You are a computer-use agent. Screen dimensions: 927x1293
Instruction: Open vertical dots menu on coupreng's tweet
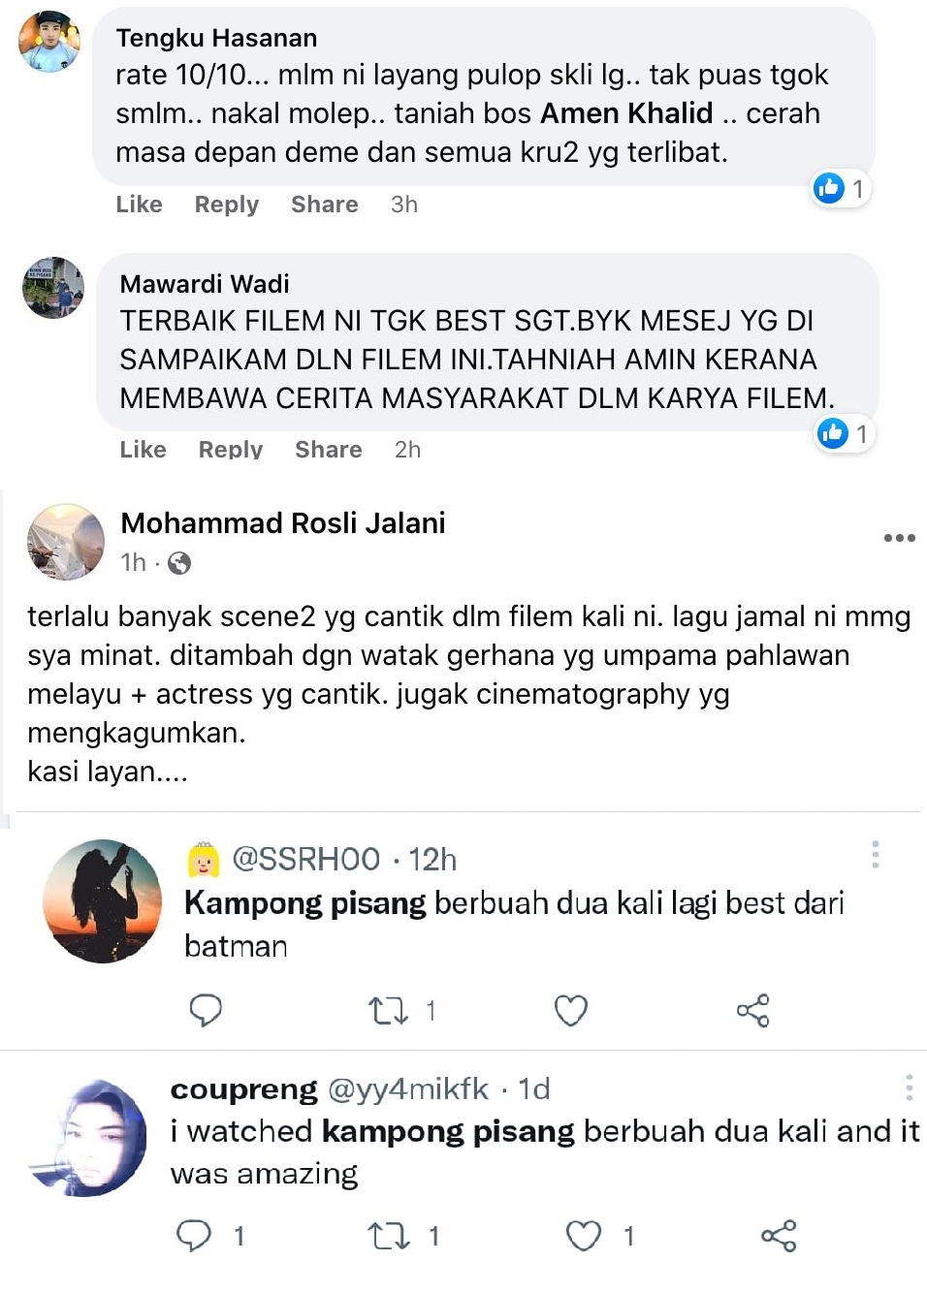[x=909, y=1088]
